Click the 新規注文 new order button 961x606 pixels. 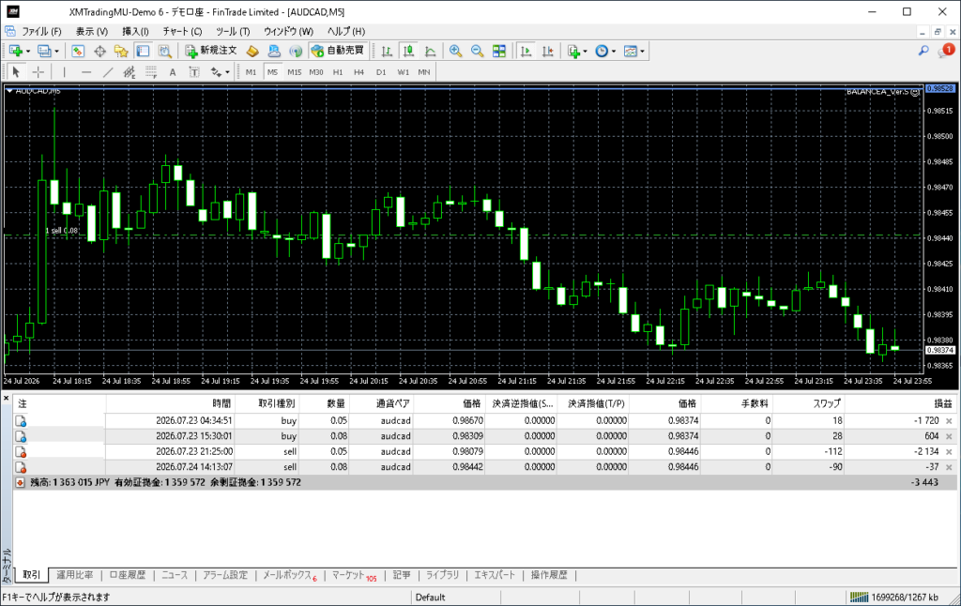point(211,51)
